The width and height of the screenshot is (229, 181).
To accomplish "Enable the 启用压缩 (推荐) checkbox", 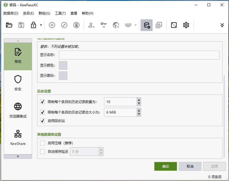I will (43, 143).
